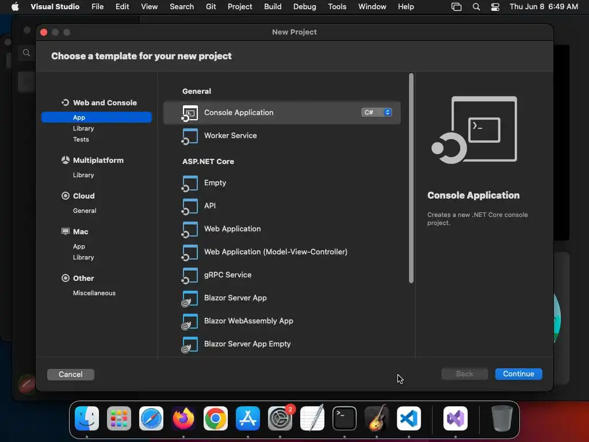Click the Multiplatform category icon
The image size is (589, 442).
tap(66, 160)
